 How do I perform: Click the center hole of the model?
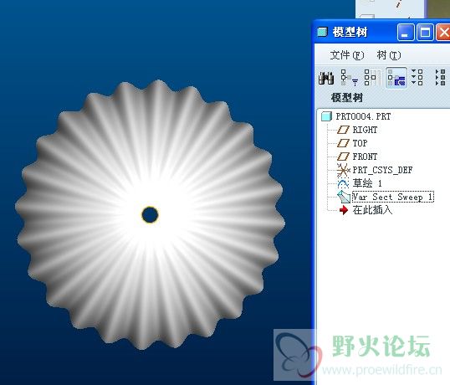[150, 215]
